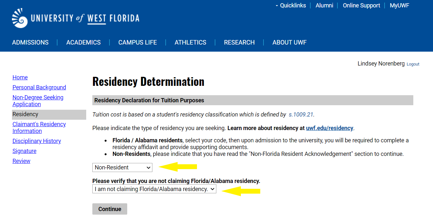
Task: Go to Personal Background sidebar link
Action: point(39,87)
